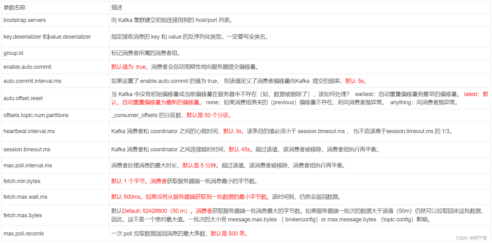The width and height of the screenshot is (492, 243).
Task: Click the auto.offset.reset parameter name
Action: pyautogui.click(x=23, y=98)
